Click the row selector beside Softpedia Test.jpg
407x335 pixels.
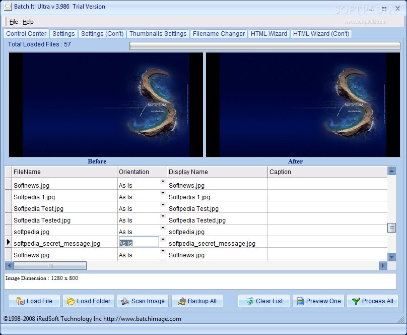[x=8, y=207]
